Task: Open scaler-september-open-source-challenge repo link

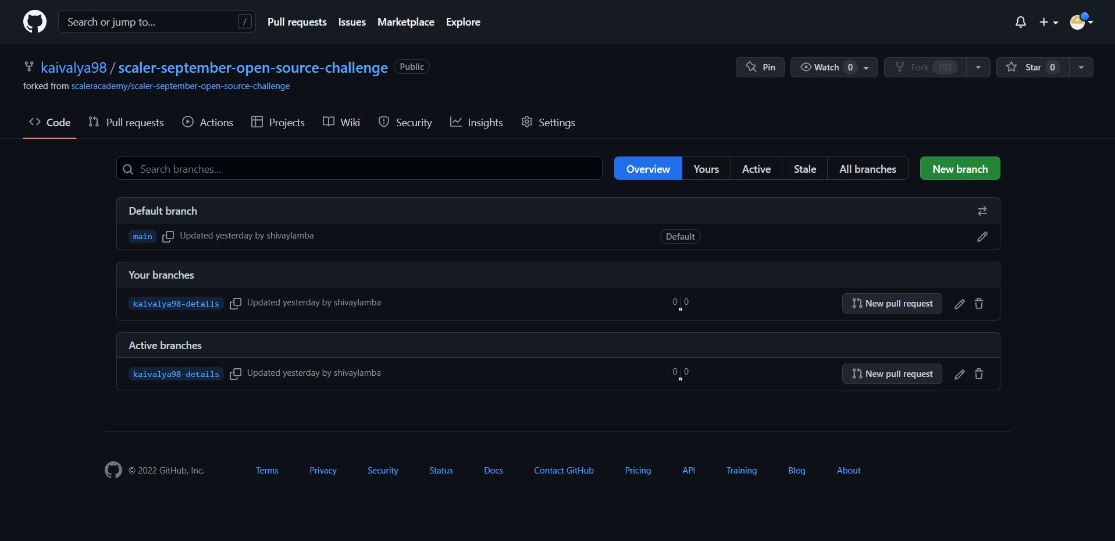Action: [253, 67]
